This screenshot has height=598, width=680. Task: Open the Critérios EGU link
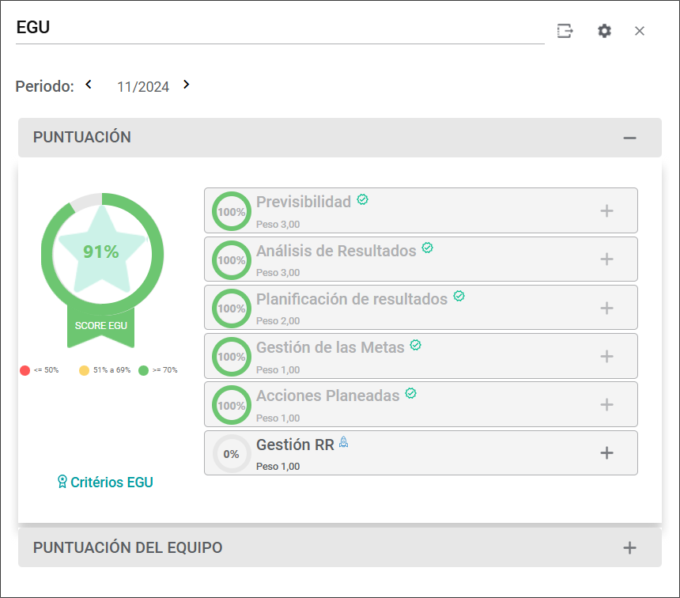[105, 482]
